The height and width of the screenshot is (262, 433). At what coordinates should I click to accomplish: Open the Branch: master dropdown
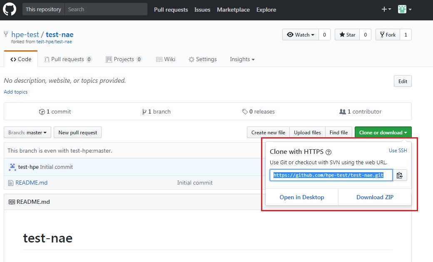point(27,133)
